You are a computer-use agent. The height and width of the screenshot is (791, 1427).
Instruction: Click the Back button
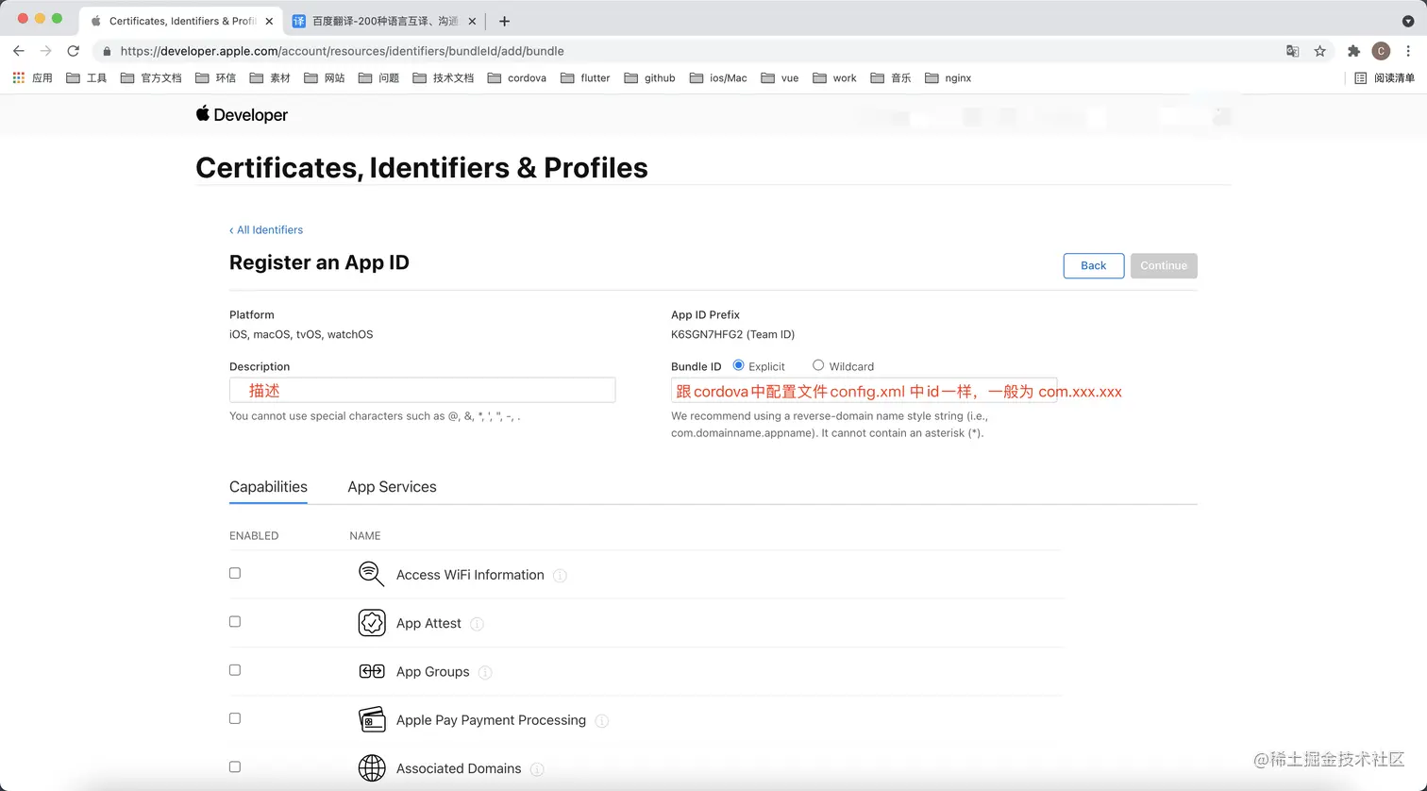coord(1093,265)
